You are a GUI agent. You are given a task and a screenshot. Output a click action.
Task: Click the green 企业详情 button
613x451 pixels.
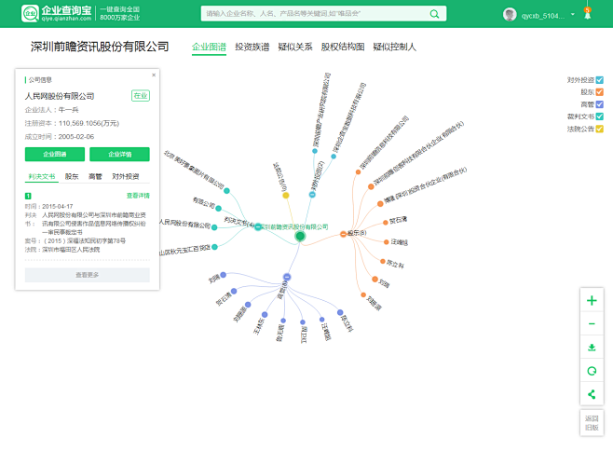pyautogui.click(x=119, y=154)
